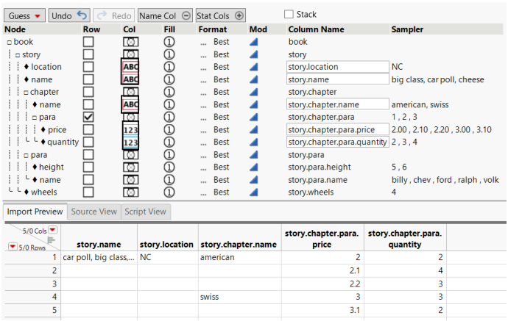Check the Row checkbox for book node
The width and height of the screenshot is (508, 321).
[89, 42]
